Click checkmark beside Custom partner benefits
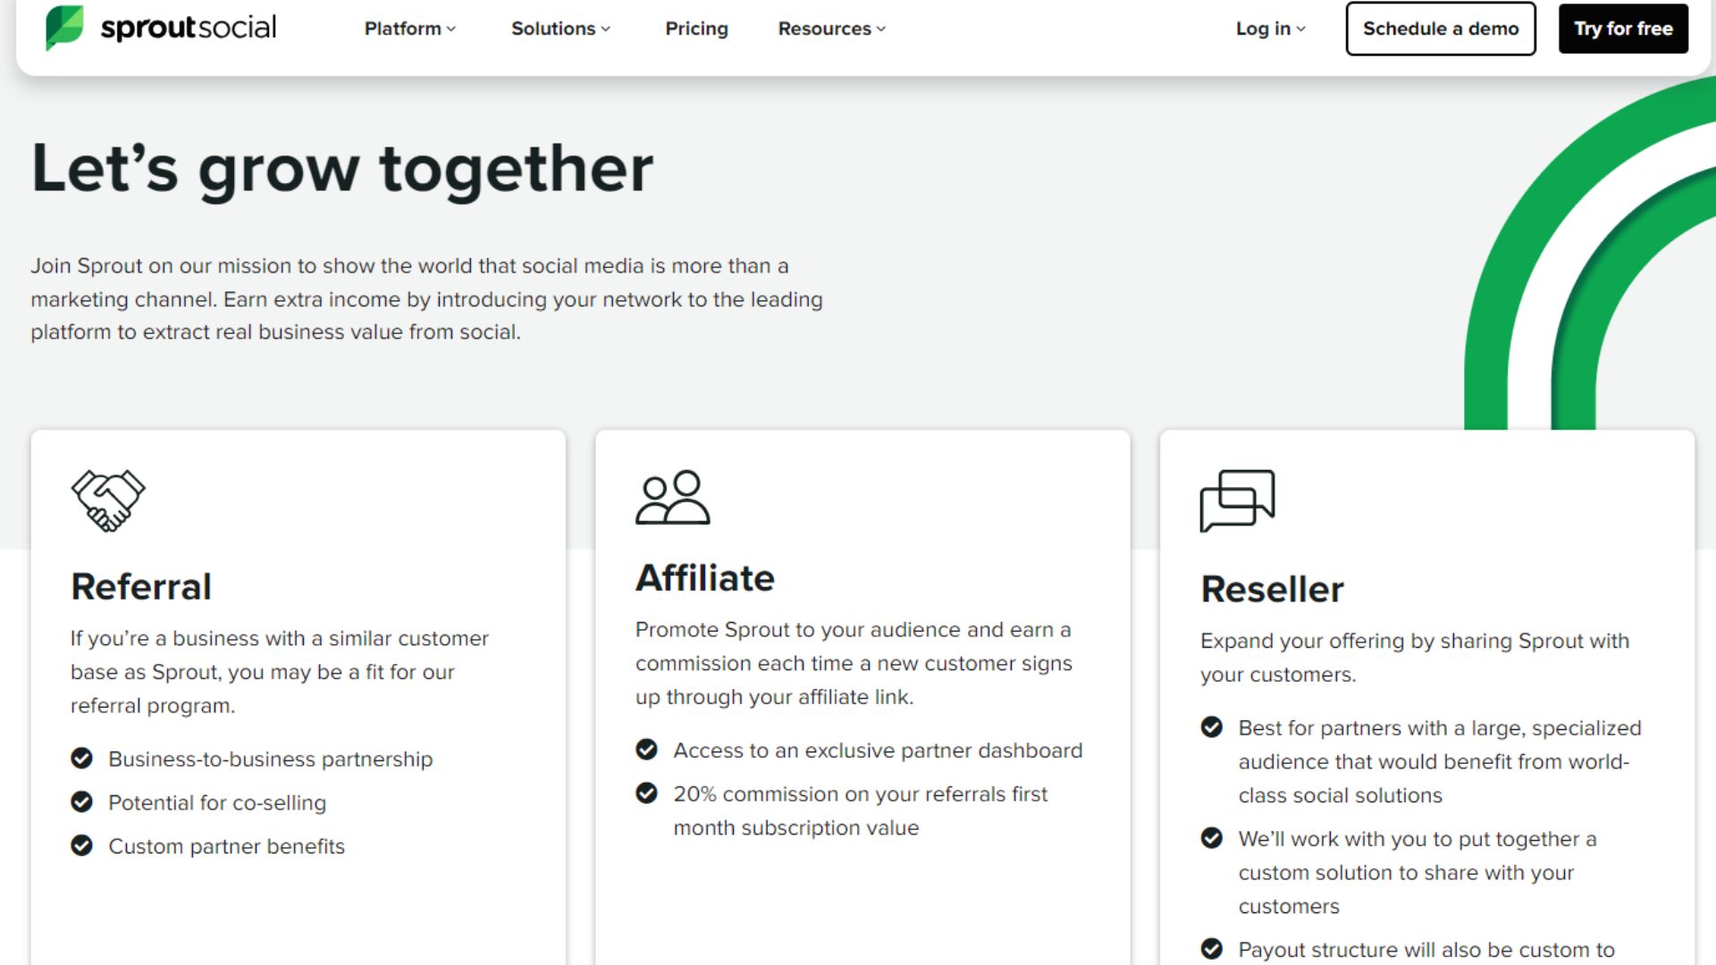This screenshot has width=1716, height=965. click(x=81, y=845)
